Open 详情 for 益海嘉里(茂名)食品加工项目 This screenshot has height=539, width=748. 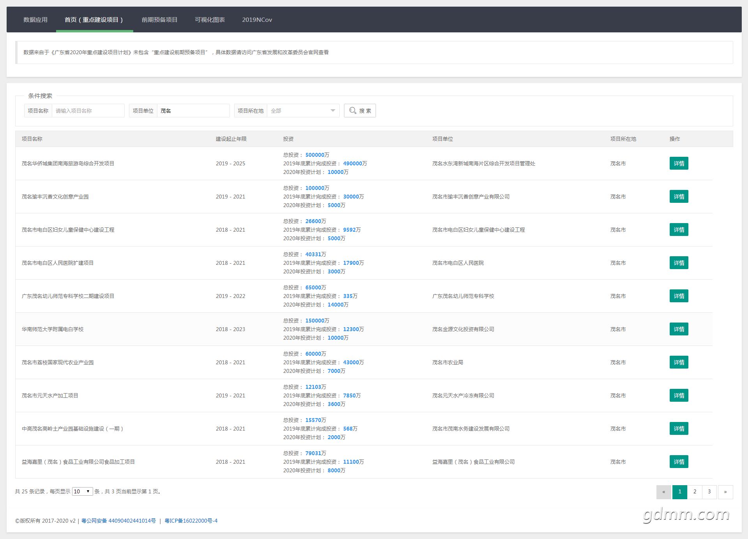pyautogui.click(x=679, y=462)
